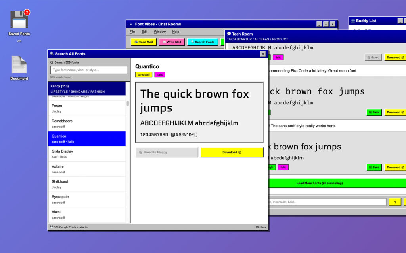Open the Edit menu
This screenshot has width=406, height=253.
point(144,32)
